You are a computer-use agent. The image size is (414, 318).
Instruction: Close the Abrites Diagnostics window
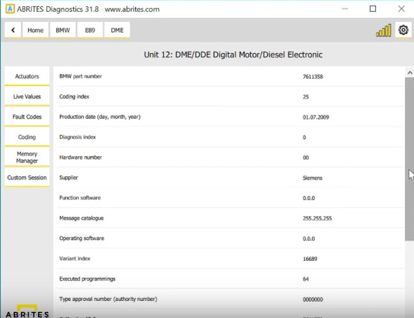pos(401,9)
